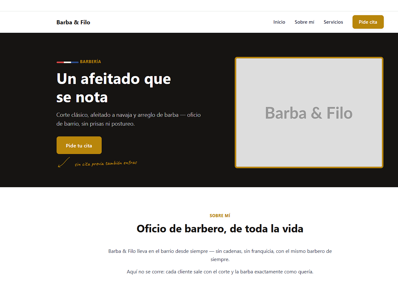
Task: Click the paragraph starting 'Aquí no se corre'
Action: [220, 271]
